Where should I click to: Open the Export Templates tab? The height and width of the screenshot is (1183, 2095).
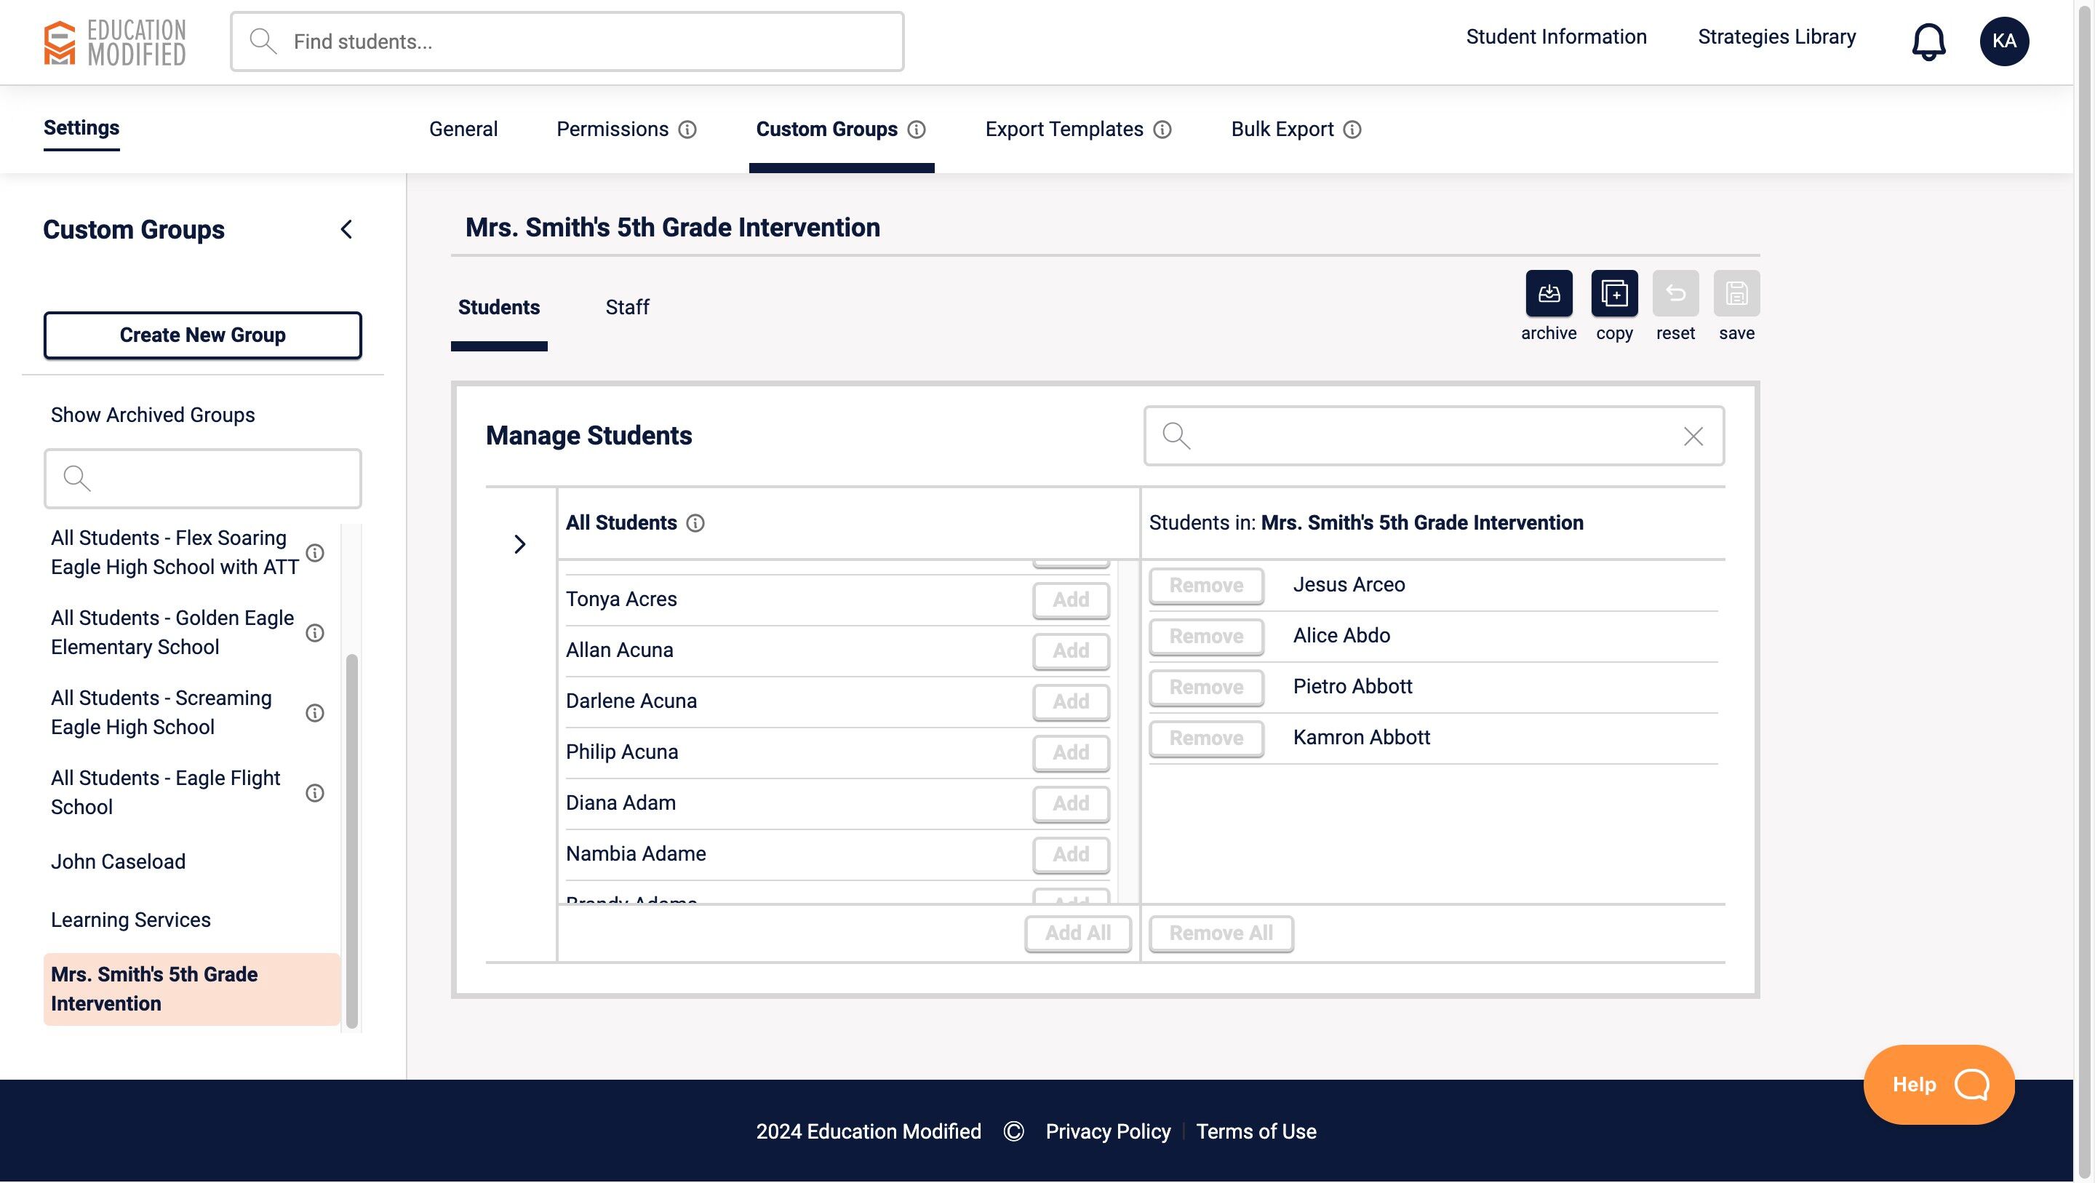click(1064, 130)
